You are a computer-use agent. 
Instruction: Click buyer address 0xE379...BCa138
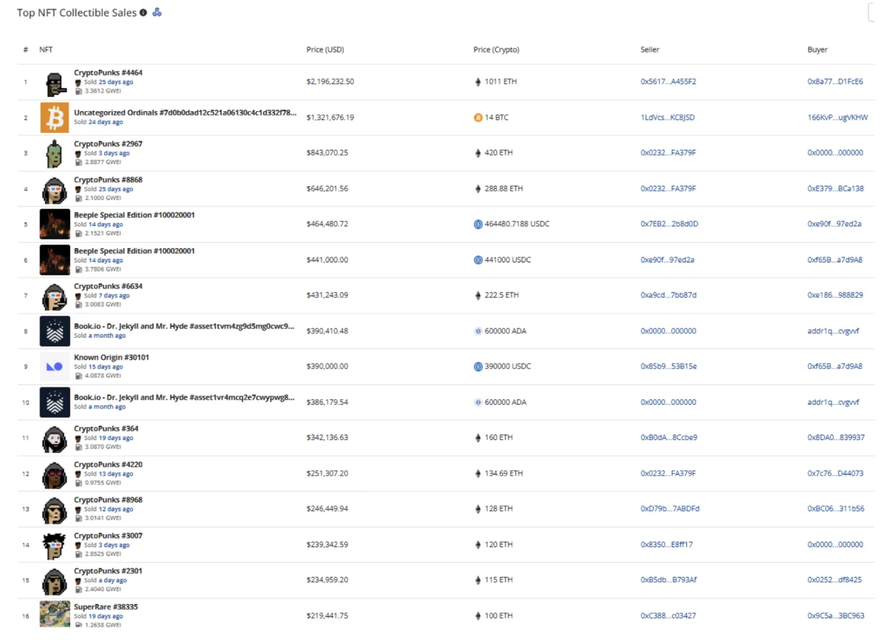tap(835, 189)
